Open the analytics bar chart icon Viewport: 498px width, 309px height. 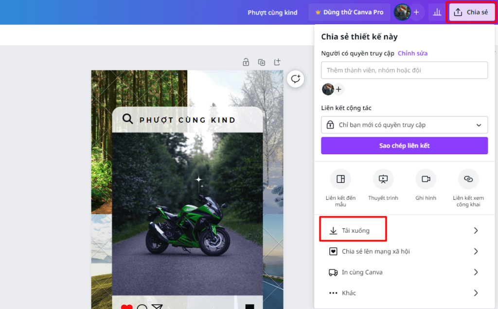[x=437, y=12]
